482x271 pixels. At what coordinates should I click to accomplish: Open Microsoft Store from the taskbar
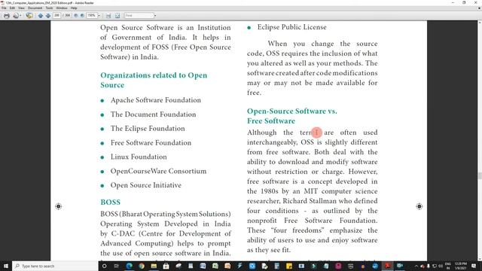[166, 266]
